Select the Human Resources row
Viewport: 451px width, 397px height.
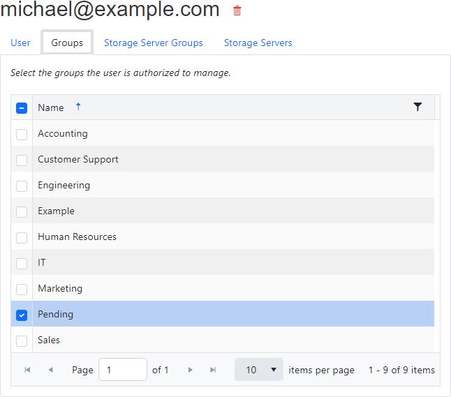pos(77,237)
